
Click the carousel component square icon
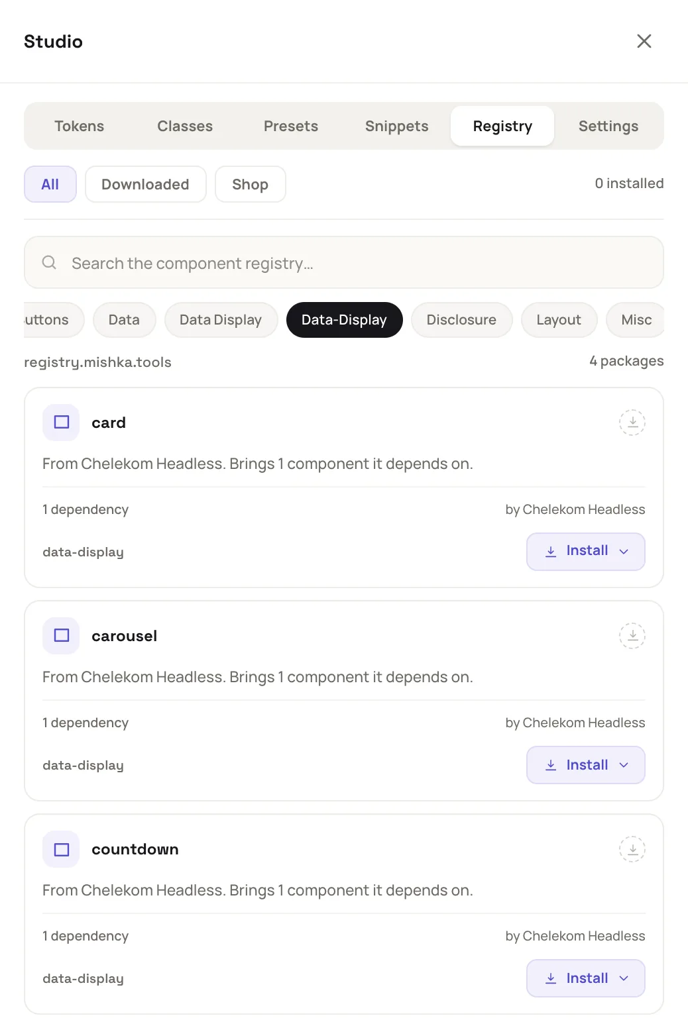point(61,636)
